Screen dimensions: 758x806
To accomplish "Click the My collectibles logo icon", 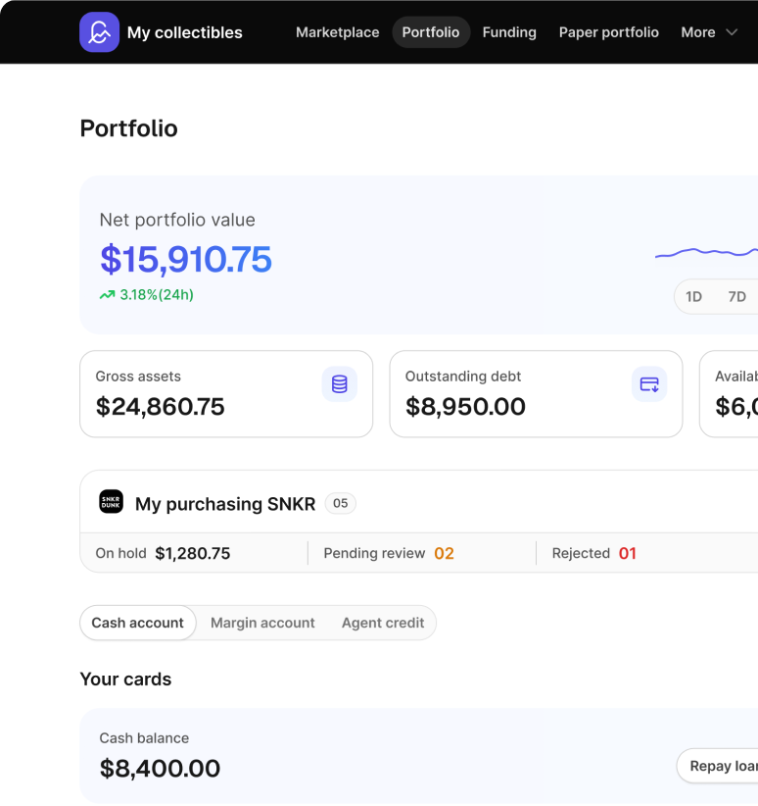I will pos(99,32).
